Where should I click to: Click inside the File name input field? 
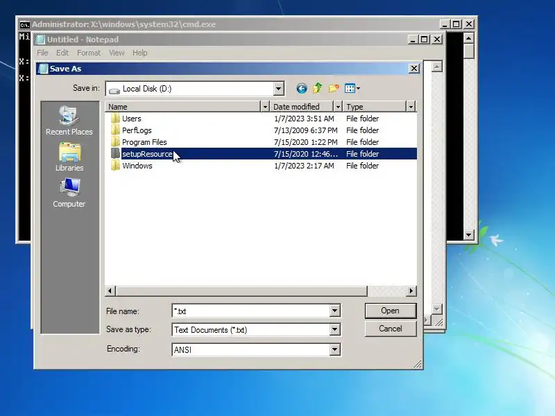pos(251,311)
